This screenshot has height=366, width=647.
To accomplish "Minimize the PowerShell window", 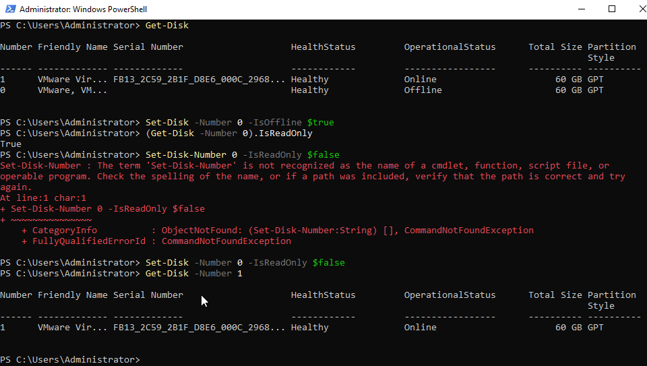I will 582,9.
